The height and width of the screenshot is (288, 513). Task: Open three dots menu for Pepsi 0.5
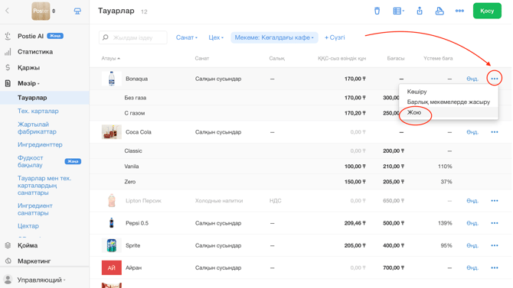tap(495, 223)
